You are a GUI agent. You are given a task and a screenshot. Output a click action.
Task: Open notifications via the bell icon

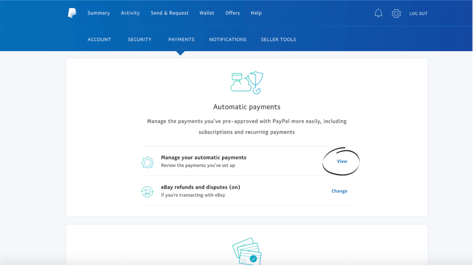click(378, 13)
